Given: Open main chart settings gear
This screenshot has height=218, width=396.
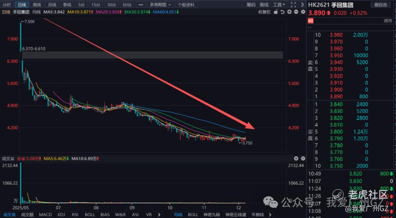Looking at the screenshot, I should click(303, 12).
